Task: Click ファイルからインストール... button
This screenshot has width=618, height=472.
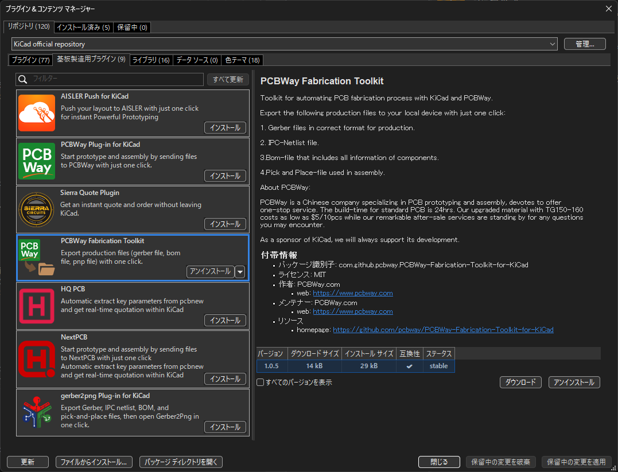Action: click(94, 462)
